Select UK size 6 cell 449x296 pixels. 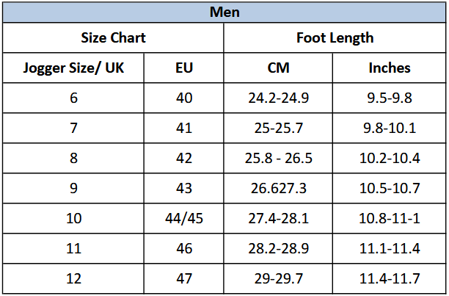tap(73, 98)
